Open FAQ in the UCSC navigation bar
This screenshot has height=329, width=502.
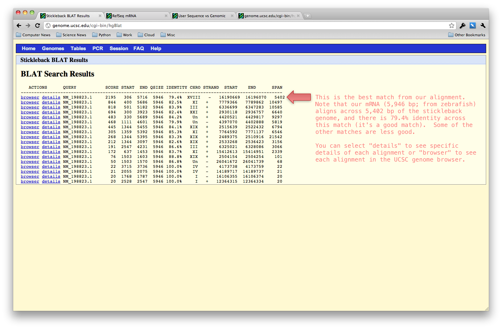click(x=139, y=48)
